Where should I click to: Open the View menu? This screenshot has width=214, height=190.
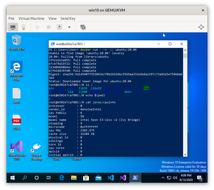[52, 19]
